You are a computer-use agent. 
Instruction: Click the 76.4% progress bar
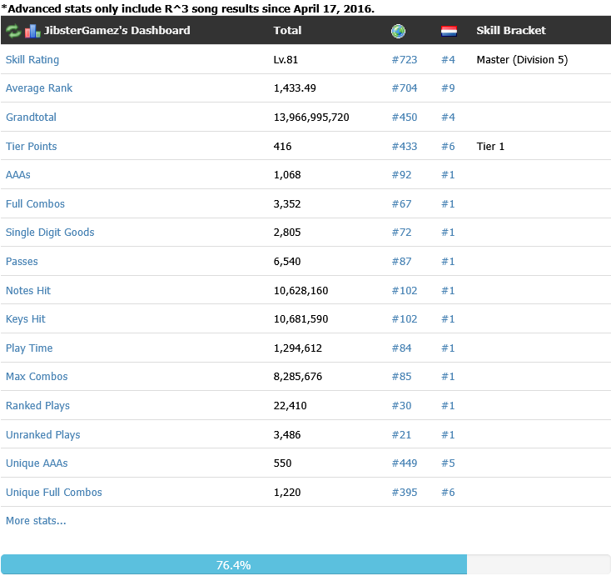click(305, 564)
